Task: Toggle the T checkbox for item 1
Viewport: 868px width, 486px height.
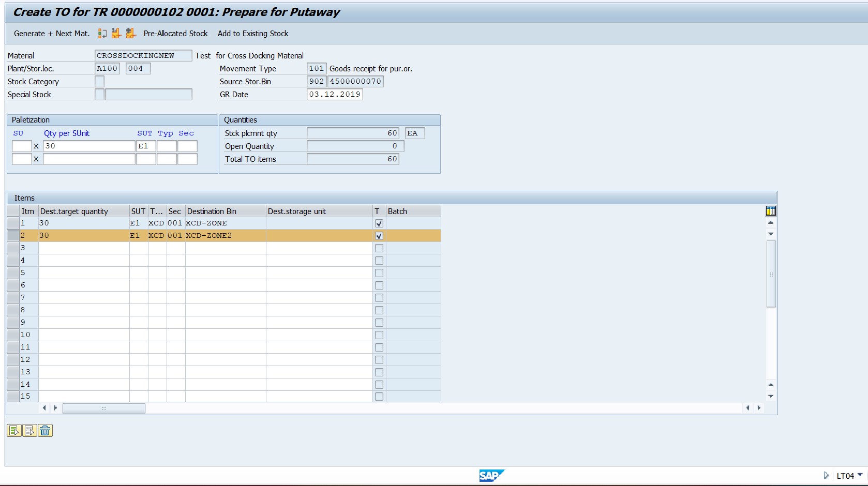Action: click(379, 223)
